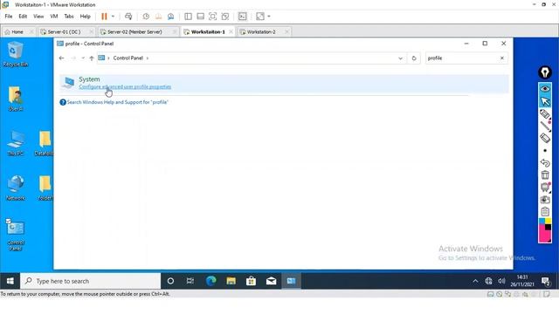Viewport: 559px width, 314px height.
Task: Open Configure advanced user profile properties link
Action: pos(125,87)
